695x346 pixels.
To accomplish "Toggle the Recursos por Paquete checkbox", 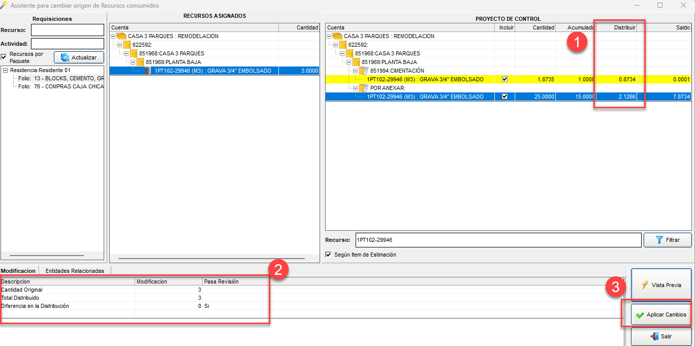I will pyautogui.click(x=4, y=56).
